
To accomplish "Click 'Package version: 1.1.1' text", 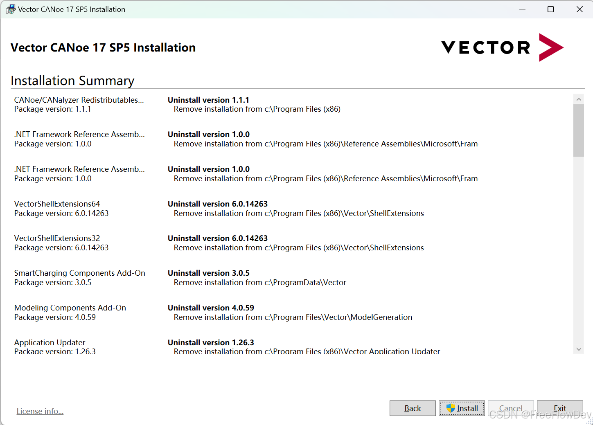I will point(52,109).
